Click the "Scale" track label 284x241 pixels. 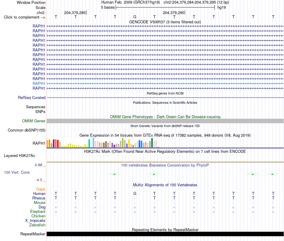(40, 7)
